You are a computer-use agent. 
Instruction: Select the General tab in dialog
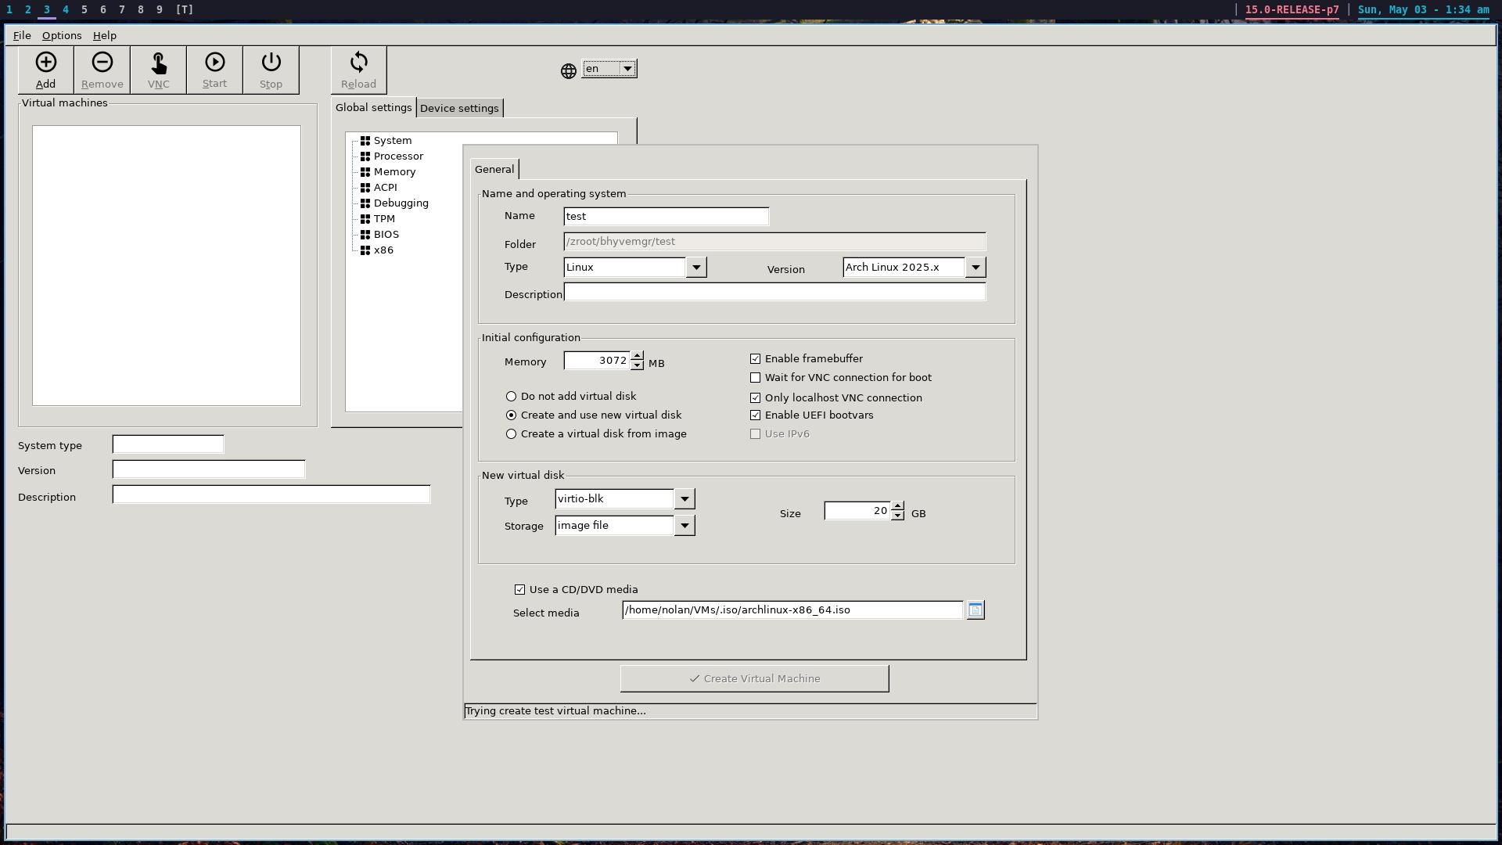click(494, 169)
